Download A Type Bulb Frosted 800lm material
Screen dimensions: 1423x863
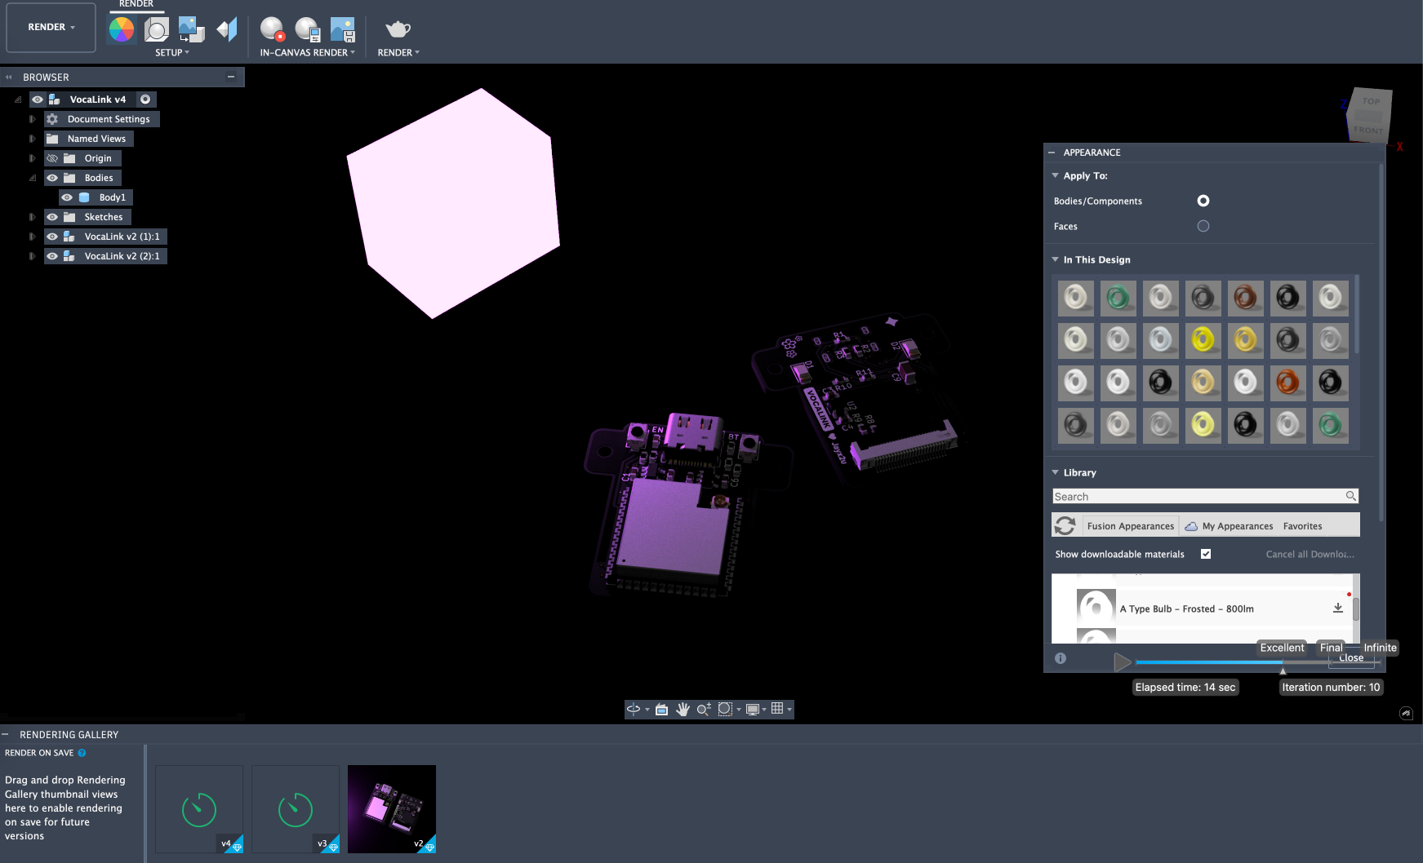pos(1338,609)
